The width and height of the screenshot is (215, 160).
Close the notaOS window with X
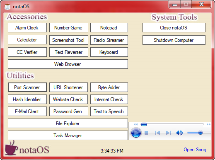pyautogui.click(x=201, y=5)
